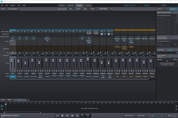This screenshot has height=118, width=178.
Task: Open the File menu
Action: click(x=3, y=5)
